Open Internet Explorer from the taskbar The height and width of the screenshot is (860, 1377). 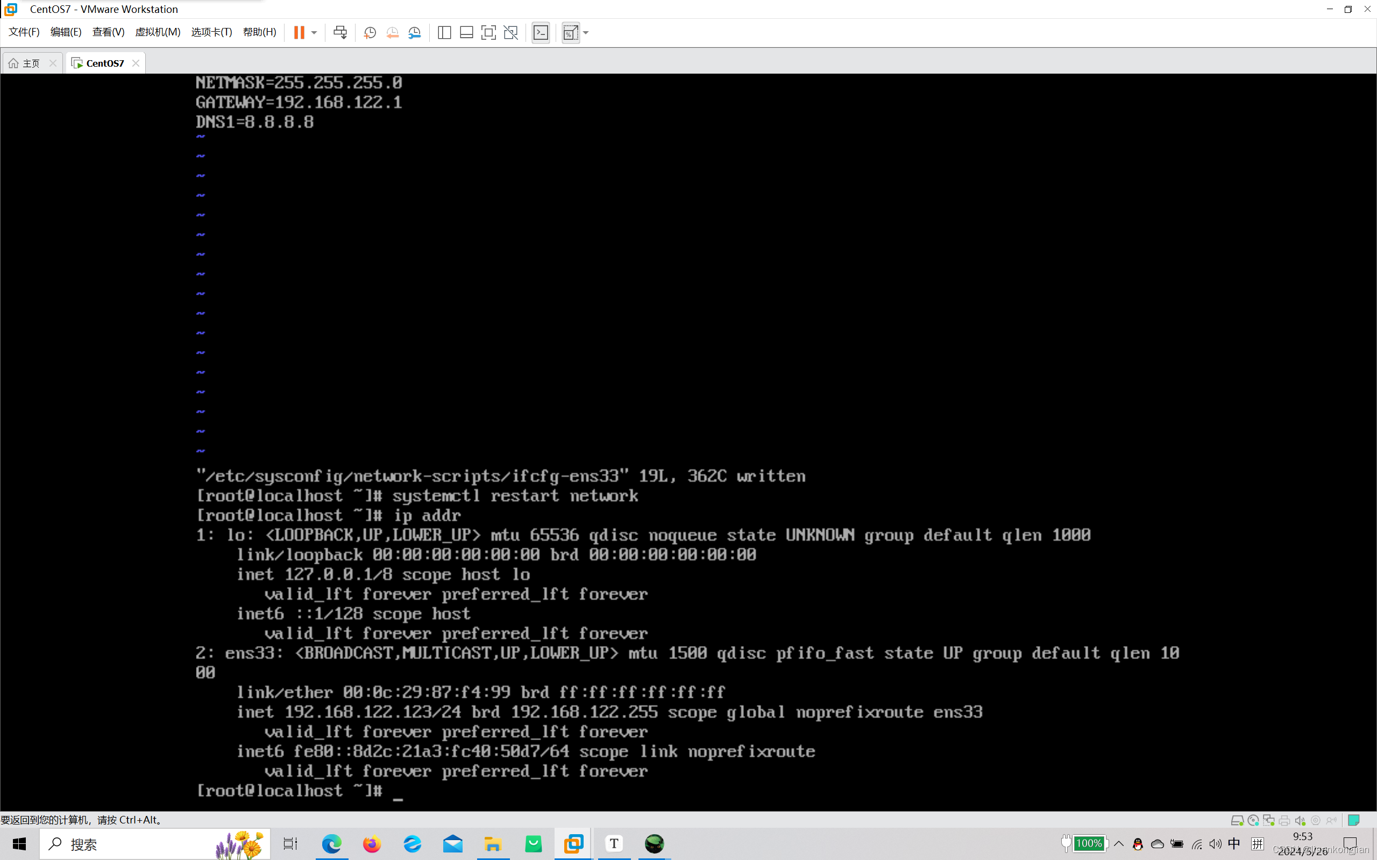pos(413,844)
